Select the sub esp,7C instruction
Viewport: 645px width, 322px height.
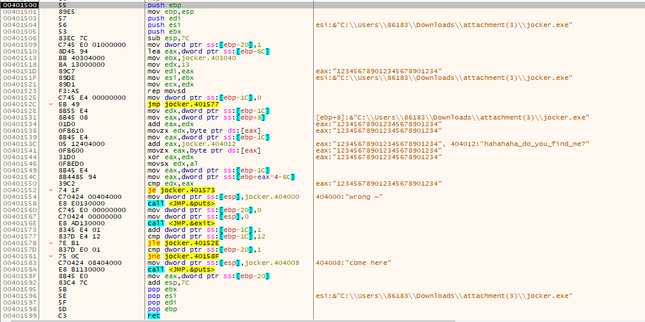pyautogui.click(x=164, y=38)
